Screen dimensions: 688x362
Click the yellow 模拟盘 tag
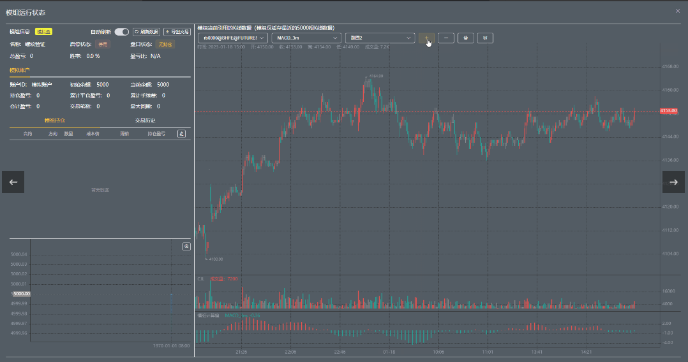click(44, 31)
